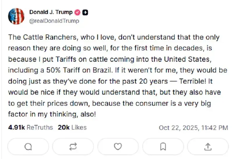Open the flag profile avatar

(x=16, y=17)
